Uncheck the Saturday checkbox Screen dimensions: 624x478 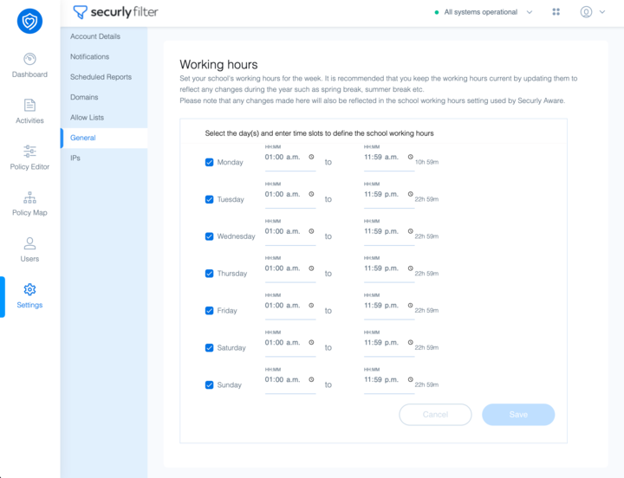tap(210, 347)
